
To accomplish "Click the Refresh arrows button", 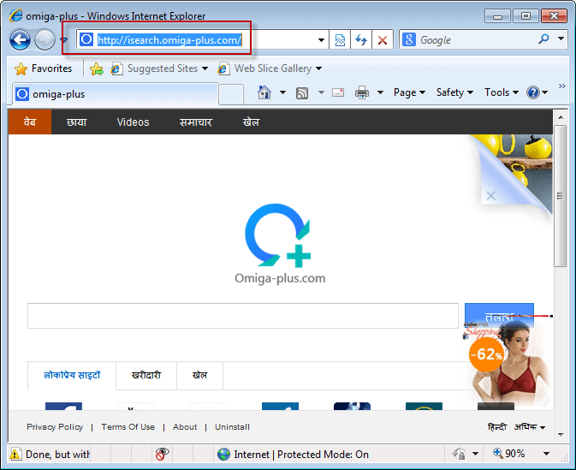I will point(361,39).
